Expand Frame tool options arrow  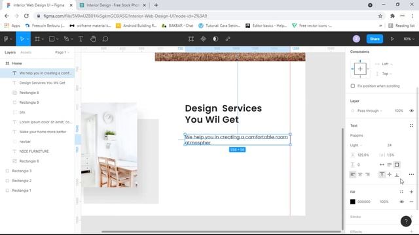tap(43, 39)
